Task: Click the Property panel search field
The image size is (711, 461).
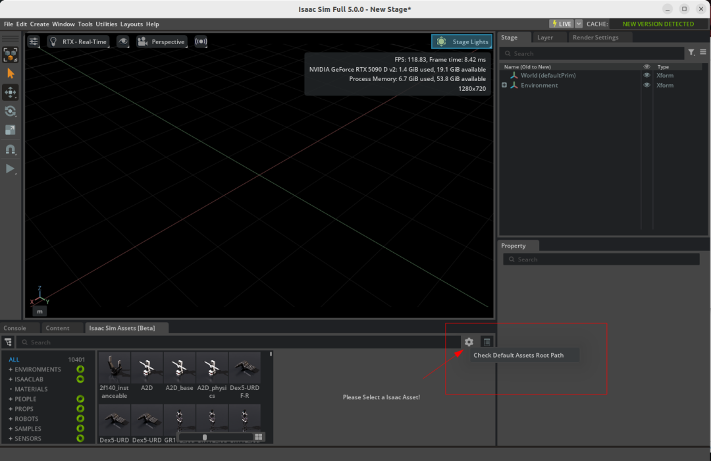Action: coord(601,259)
